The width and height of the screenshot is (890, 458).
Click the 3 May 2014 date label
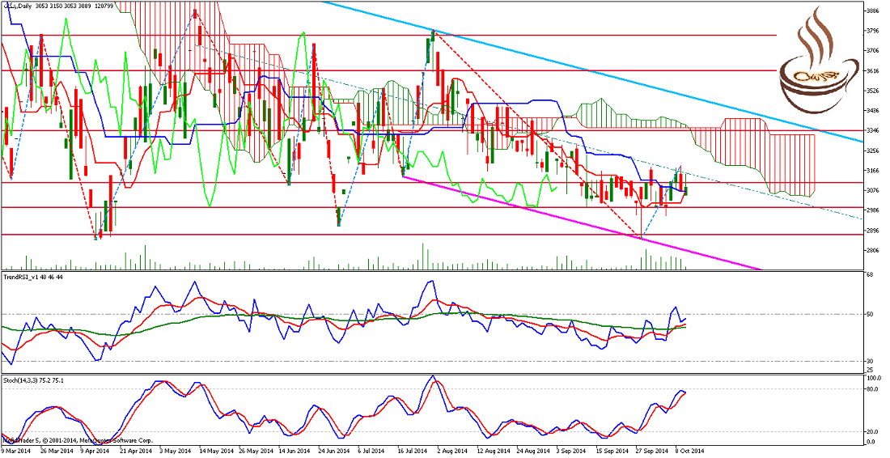coord(174,451)
